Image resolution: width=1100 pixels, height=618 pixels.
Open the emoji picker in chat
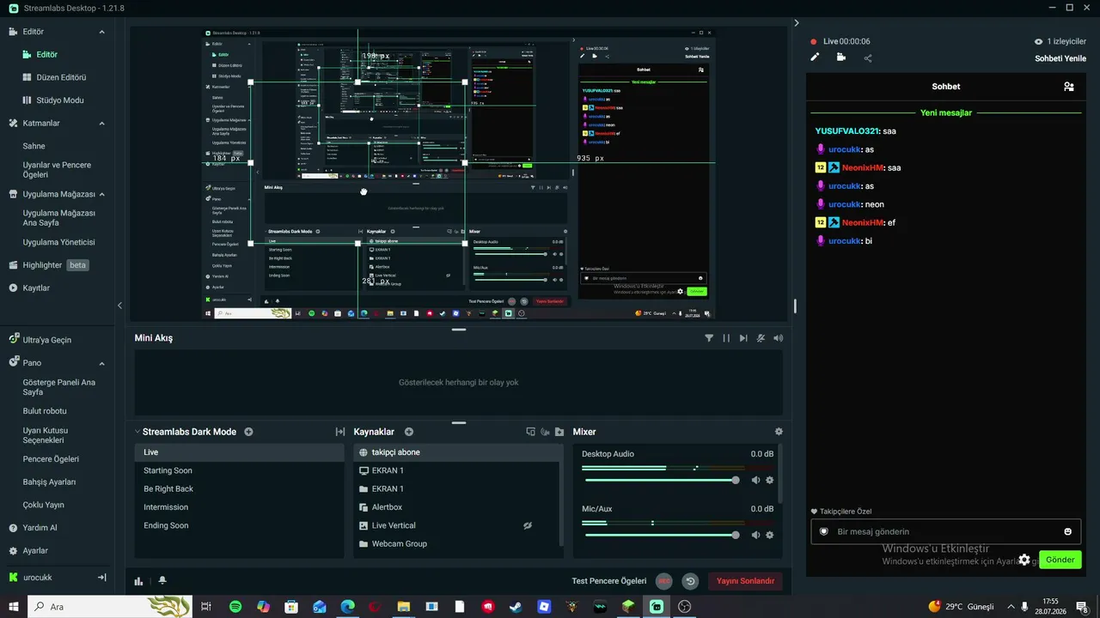1067,531
